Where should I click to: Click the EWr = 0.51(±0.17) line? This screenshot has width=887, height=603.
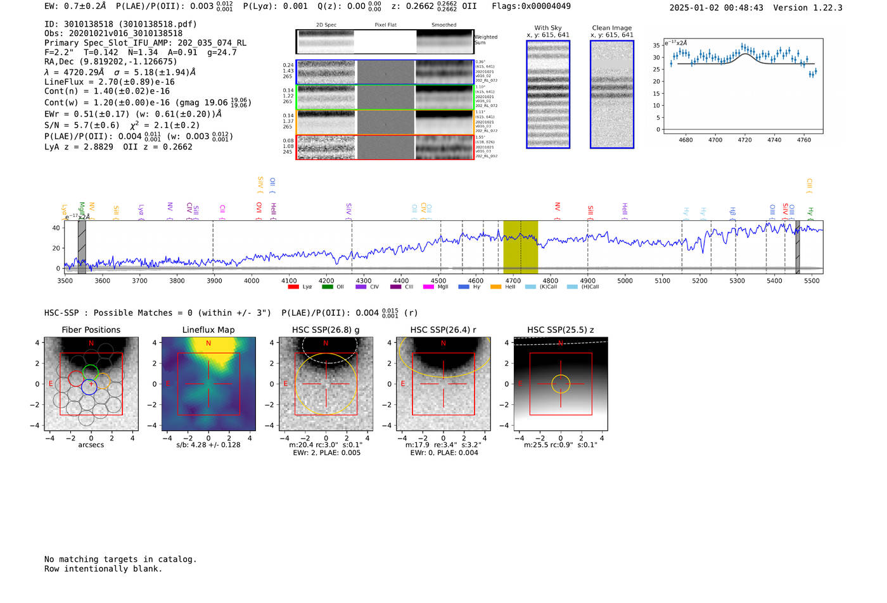[x=133, y=115]
